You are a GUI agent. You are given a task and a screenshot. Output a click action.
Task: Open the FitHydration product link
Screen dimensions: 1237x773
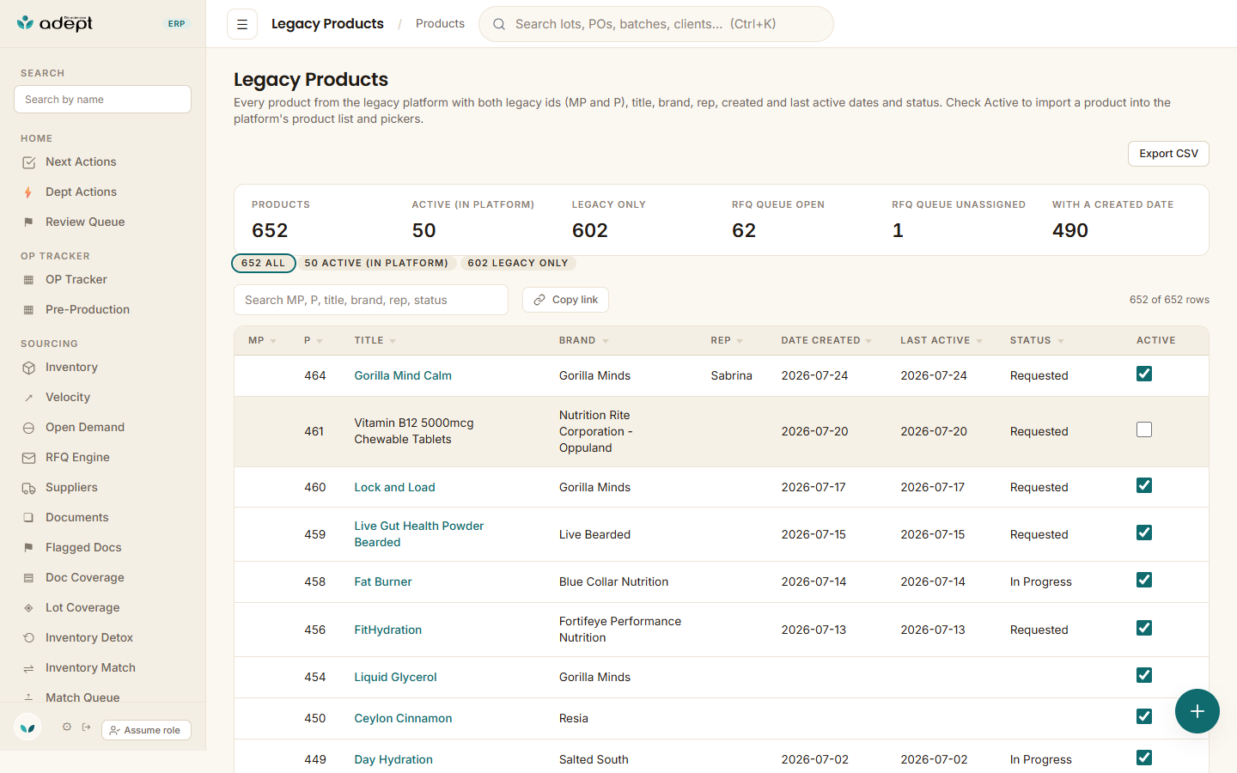(388, 630)
